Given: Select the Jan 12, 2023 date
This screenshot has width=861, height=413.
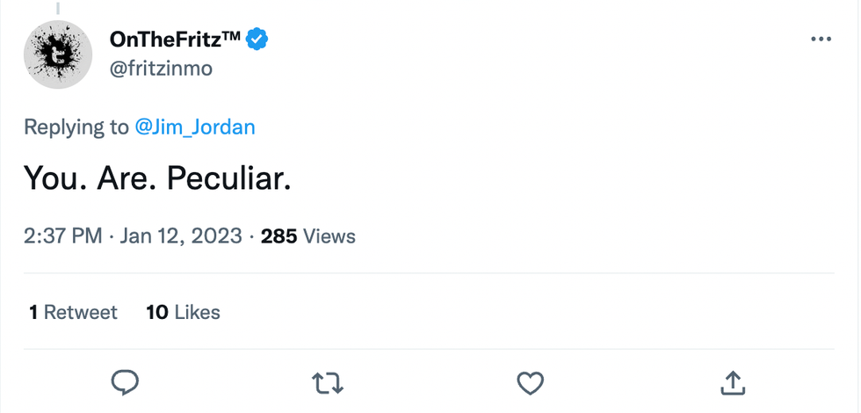Looking at the screenshot, I should (180, 235).
